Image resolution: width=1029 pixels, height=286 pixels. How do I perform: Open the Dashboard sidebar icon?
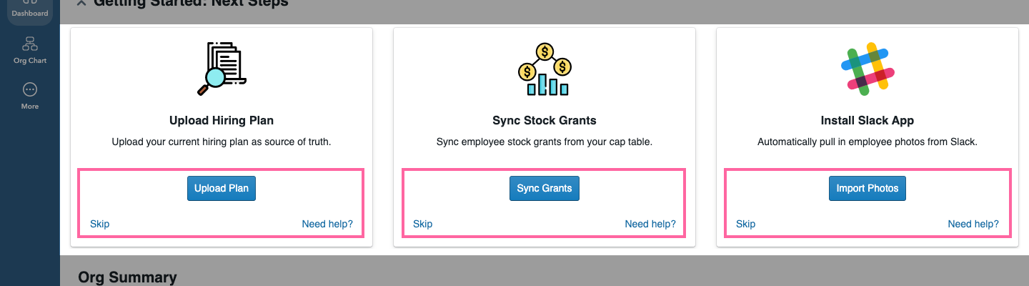[30, 9]
